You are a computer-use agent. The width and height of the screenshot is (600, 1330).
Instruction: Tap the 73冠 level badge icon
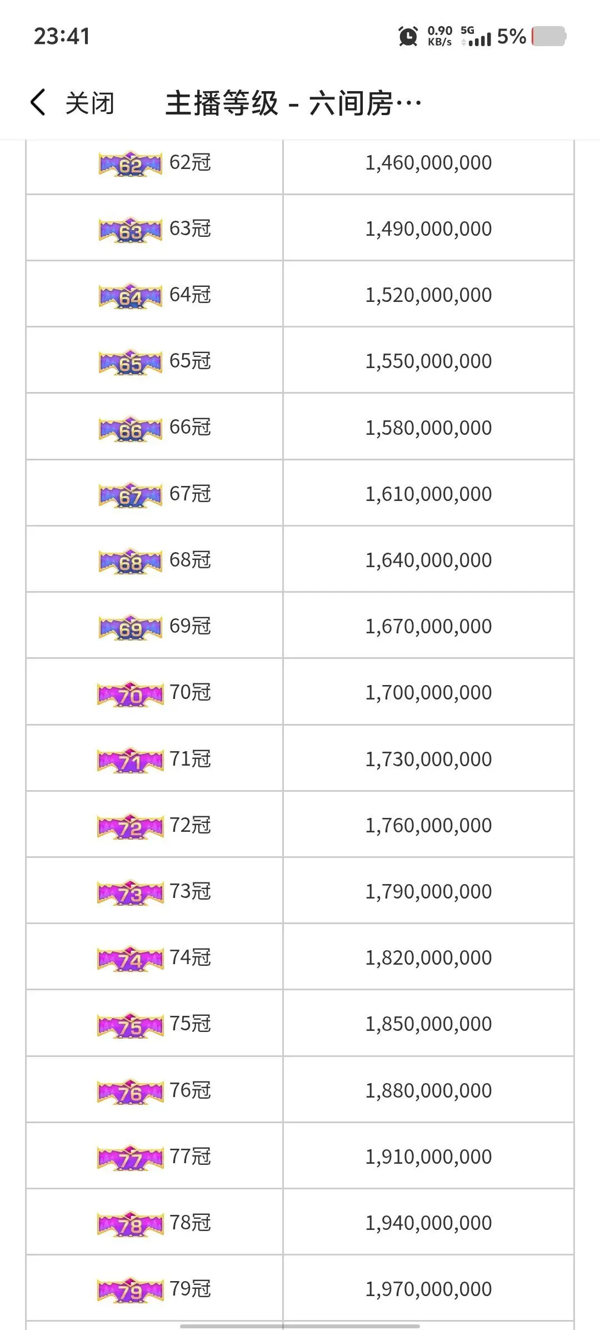(131, 892)
